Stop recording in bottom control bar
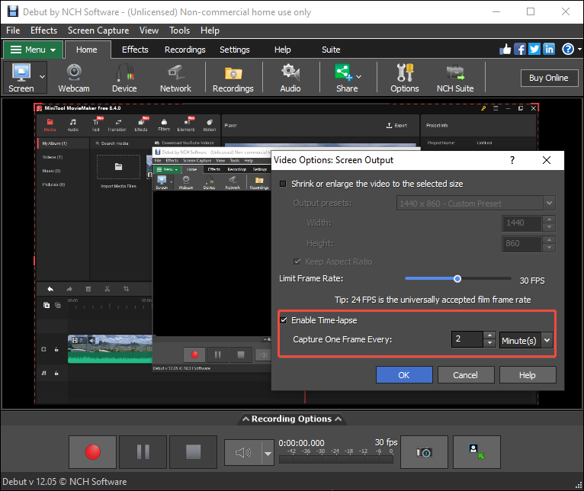Screen dimensions: 584x491 pyautogui.click(x=194, y=452)
